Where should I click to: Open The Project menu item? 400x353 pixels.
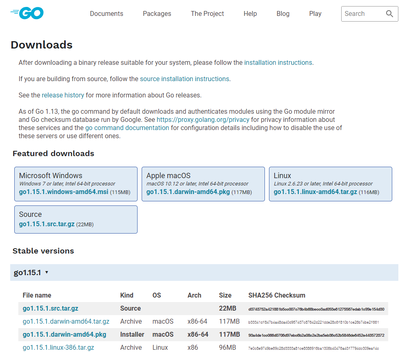(207, 14)
